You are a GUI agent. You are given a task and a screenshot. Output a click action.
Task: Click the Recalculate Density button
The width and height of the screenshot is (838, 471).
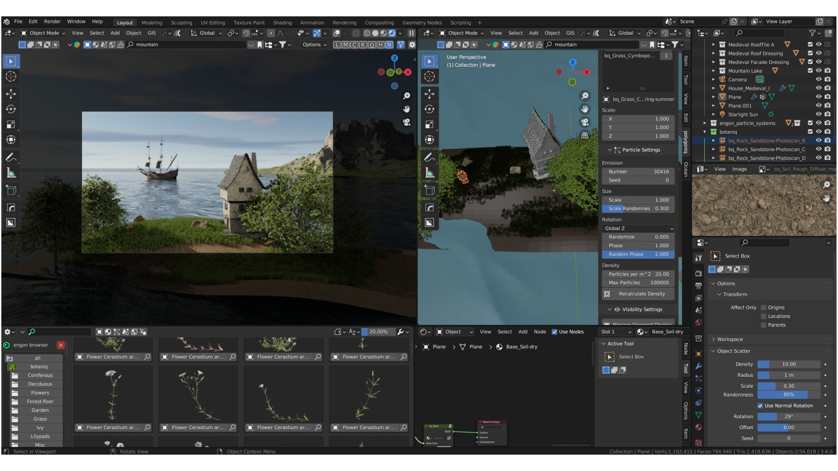pyautogui.click(x=638, y=294)
